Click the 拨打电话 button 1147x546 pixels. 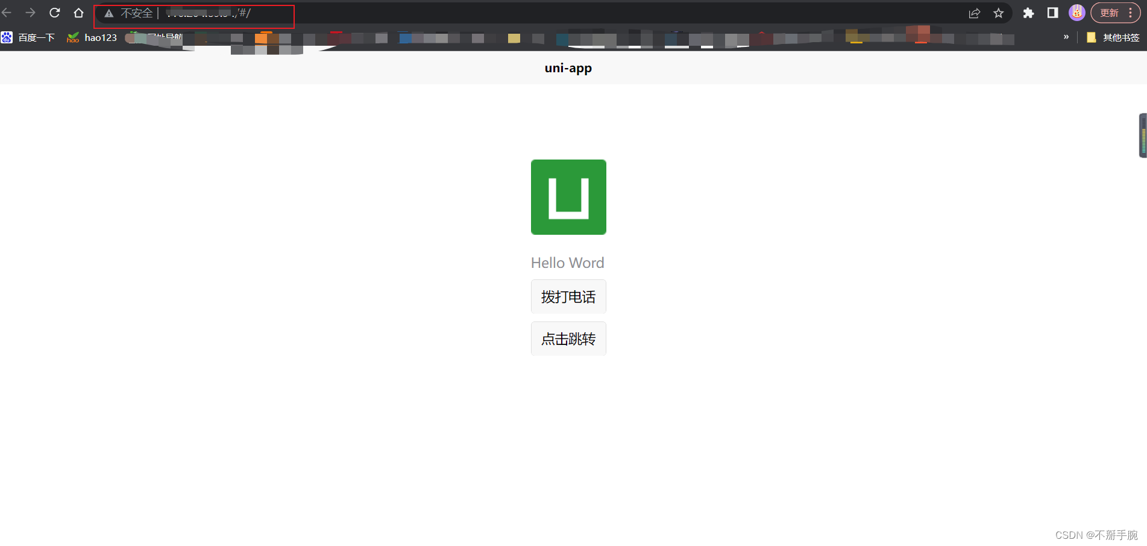pyautogui.click(x=568, y=297)
